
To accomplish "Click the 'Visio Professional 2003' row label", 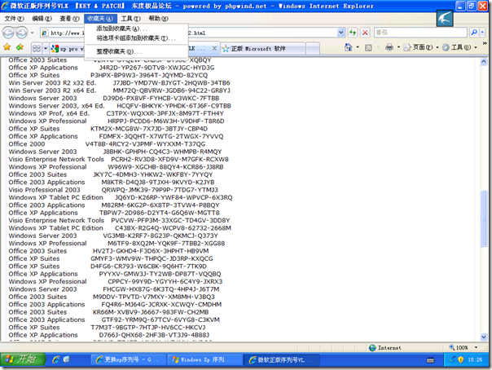I will (x=44, y=190).
